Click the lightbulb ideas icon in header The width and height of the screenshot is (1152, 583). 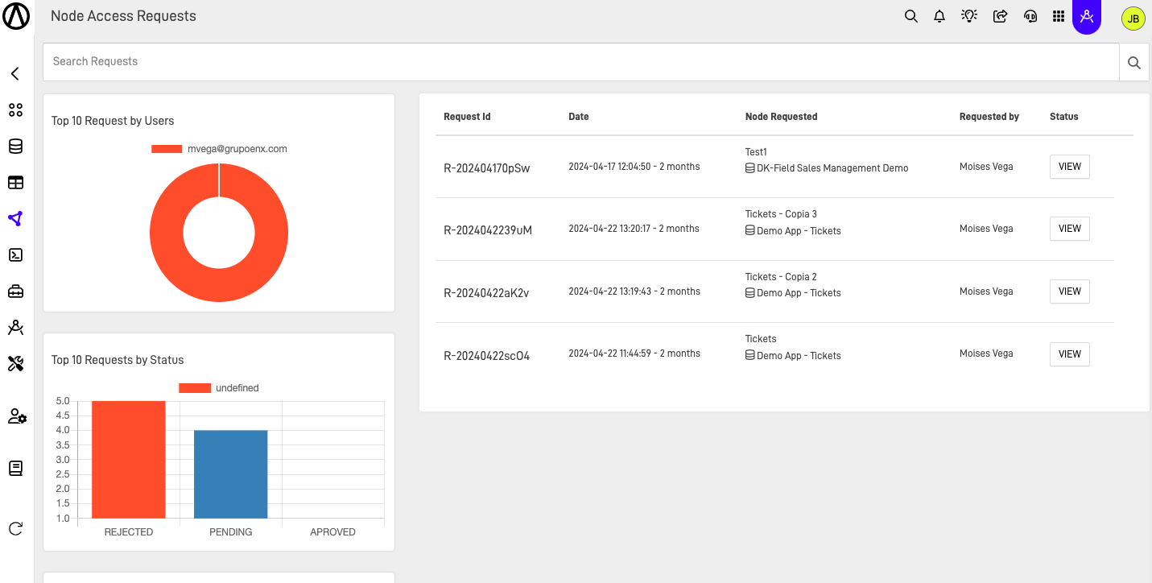tap(969, 16)
